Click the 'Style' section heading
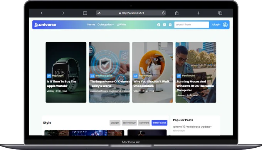This screenshot has height=150, width=262. pyautogui.click(x=47, y=123)
